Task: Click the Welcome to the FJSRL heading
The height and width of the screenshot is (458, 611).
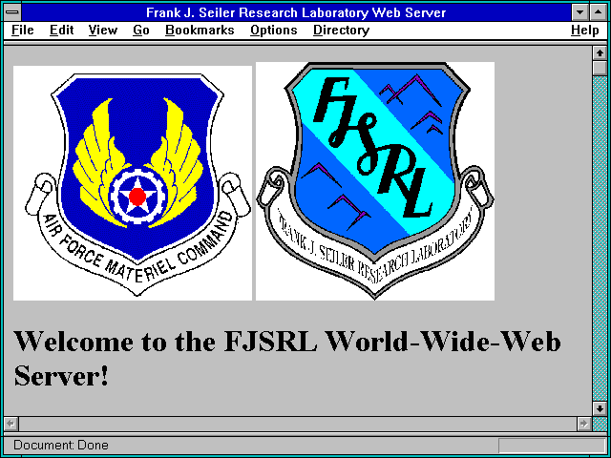Action: pyautogui.click(x=287, y=359)
